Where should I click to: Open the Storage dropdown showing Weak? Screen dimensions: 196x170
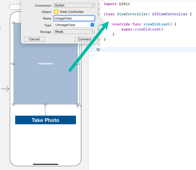tap(74, 32)
